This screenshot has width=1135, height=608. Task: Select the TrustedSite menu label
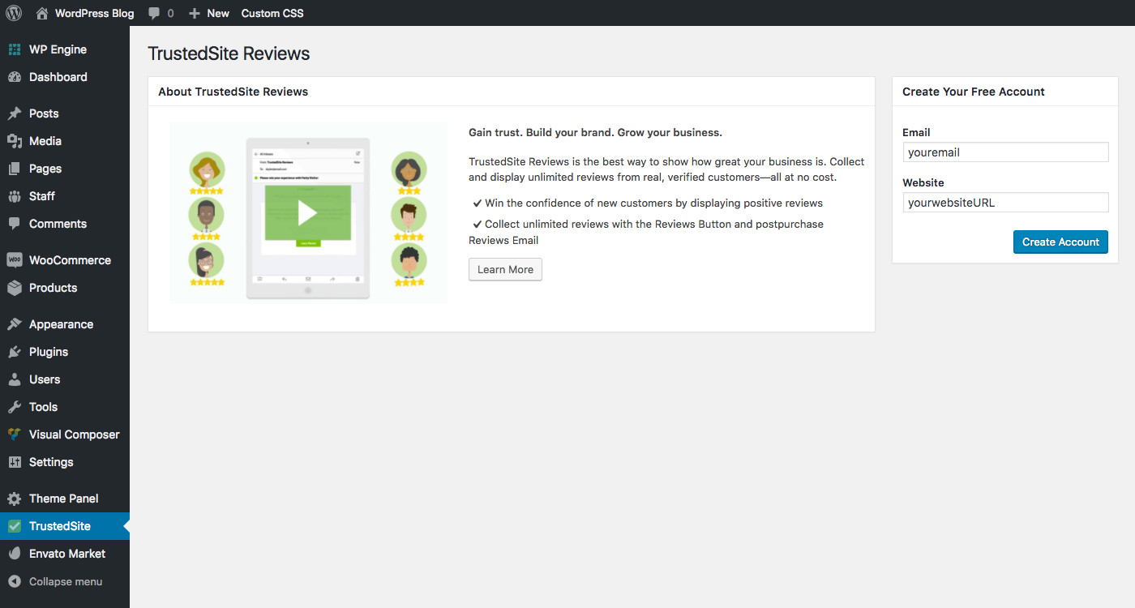tap(60, 526)
